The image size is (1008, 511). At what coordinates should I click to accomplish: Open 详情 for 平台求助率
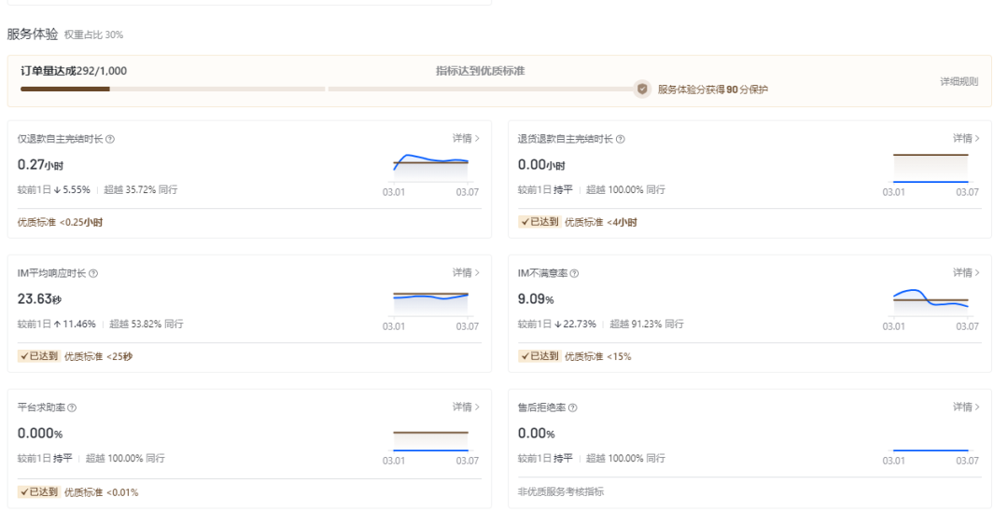pos(466,407)
